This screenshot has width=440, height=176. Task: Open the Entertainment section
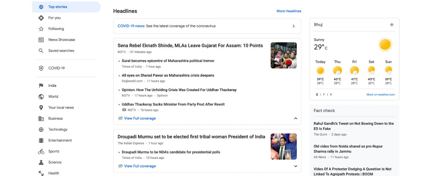tap(60, 140)
